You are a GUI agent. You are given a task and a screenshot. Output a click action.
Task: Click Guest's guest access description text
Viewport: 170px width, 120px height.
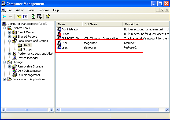[x=147, y=34]
